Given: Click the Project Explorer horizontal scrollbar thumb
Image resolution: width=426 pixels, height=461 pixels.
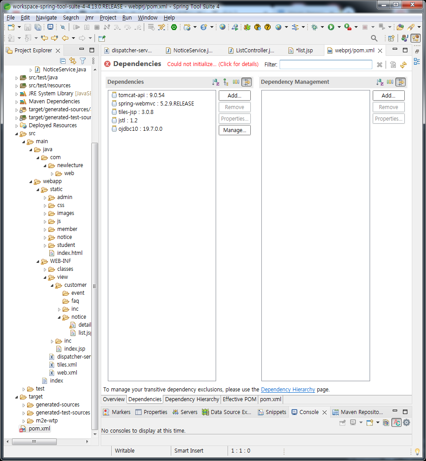Looking at the screenshot, I should coord(35,442).
